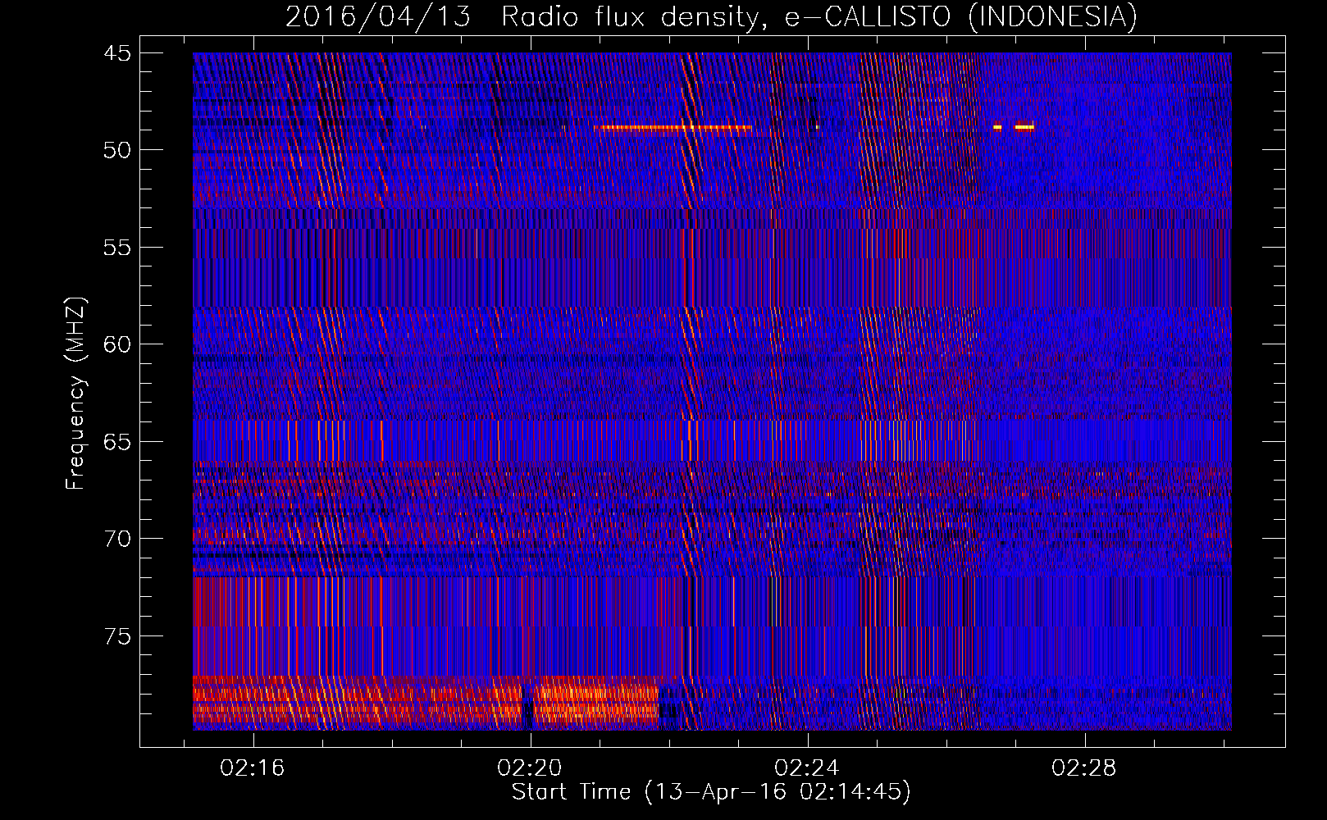Click the 55 frequency tick label
1327x820 pixels.
pos(117,248)
